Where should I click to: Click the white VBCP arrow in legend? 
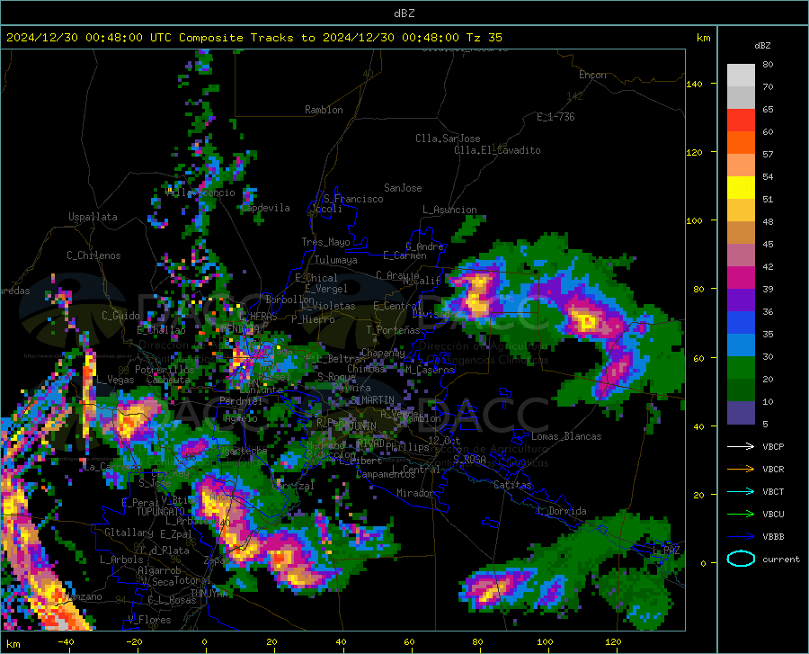741,446
